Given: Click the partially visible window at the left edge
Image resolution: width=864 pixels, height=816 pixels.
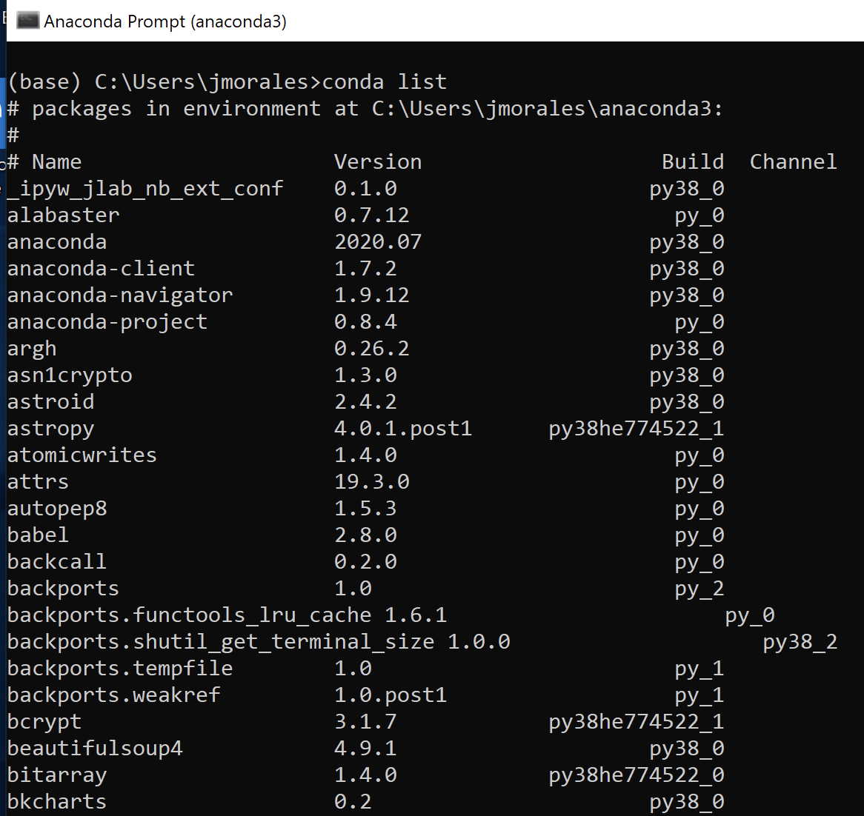Looking at the screenshot, I should (3, 407).
